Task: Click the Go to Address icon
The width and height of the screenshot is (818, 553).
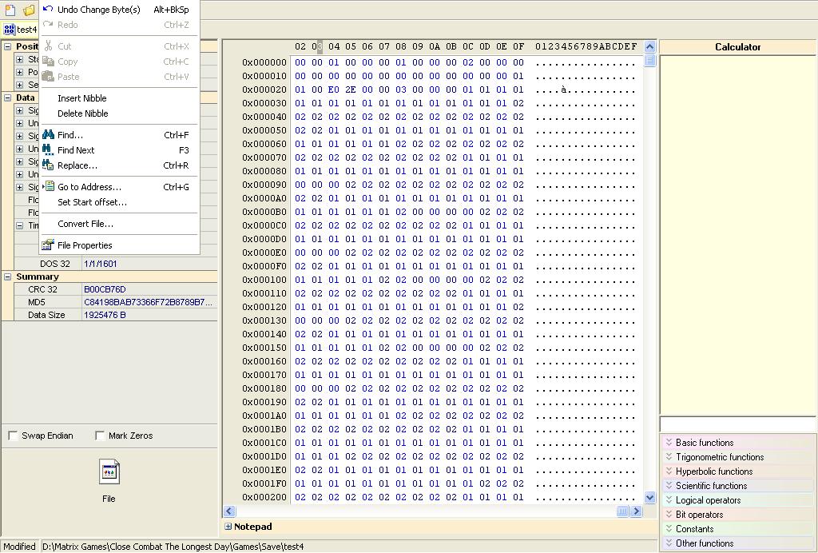Action: pyautogui.click(x=49, y=186)
